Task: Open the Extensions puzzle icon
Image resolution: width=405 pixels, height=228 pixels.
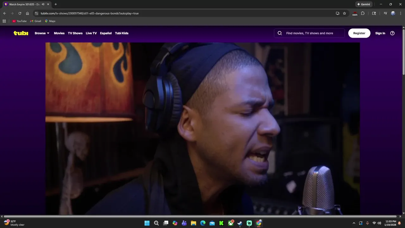Action: (x=363, y=13)
